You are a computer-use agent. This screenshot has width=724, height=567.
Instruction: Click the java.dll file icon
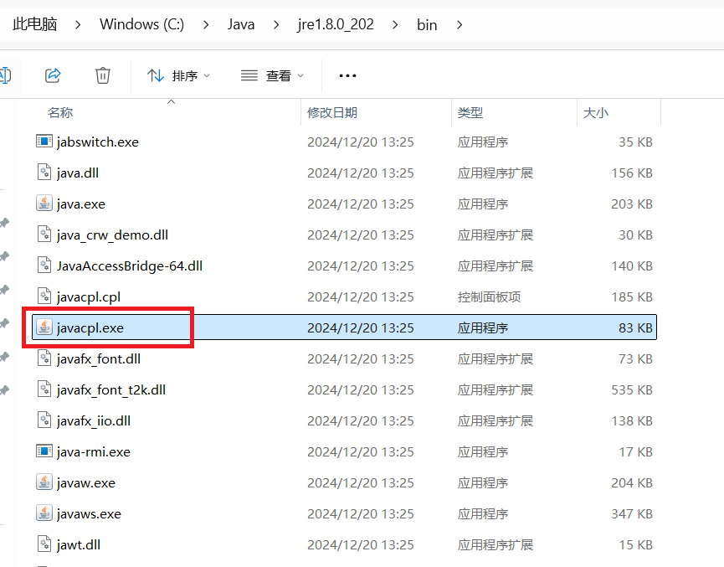[44, 173]
